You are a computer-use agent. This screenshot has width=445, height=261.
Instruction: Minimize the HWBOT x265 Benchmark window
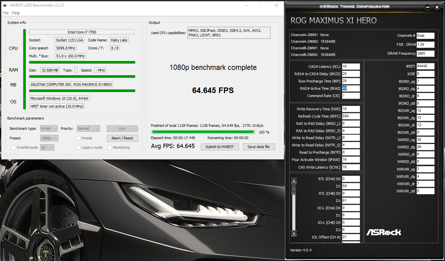(246, 5)
